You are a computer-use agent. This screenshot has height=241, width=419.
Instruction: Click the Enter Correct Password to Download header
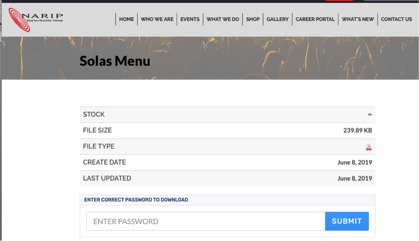point(136,200)
